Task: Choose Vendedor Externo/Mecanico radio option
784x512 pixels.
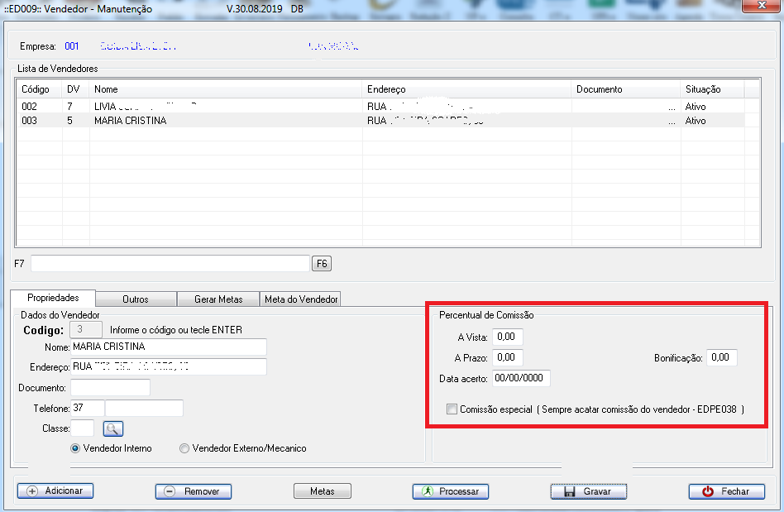Action: [x=184, y=448]
